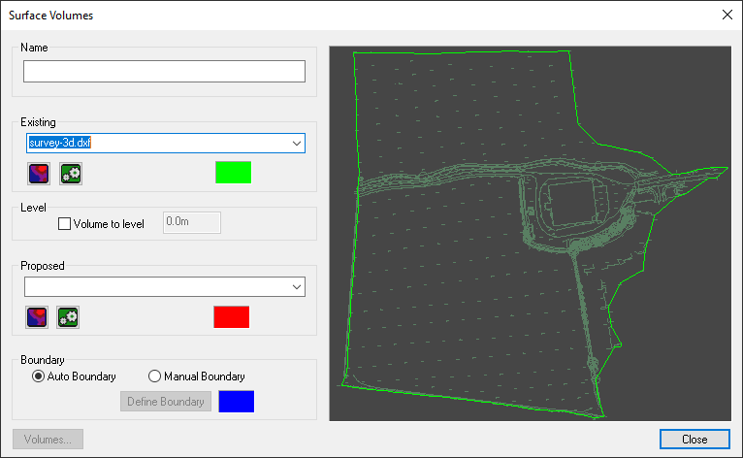Choose the Manual Boundary radio option

154,376
